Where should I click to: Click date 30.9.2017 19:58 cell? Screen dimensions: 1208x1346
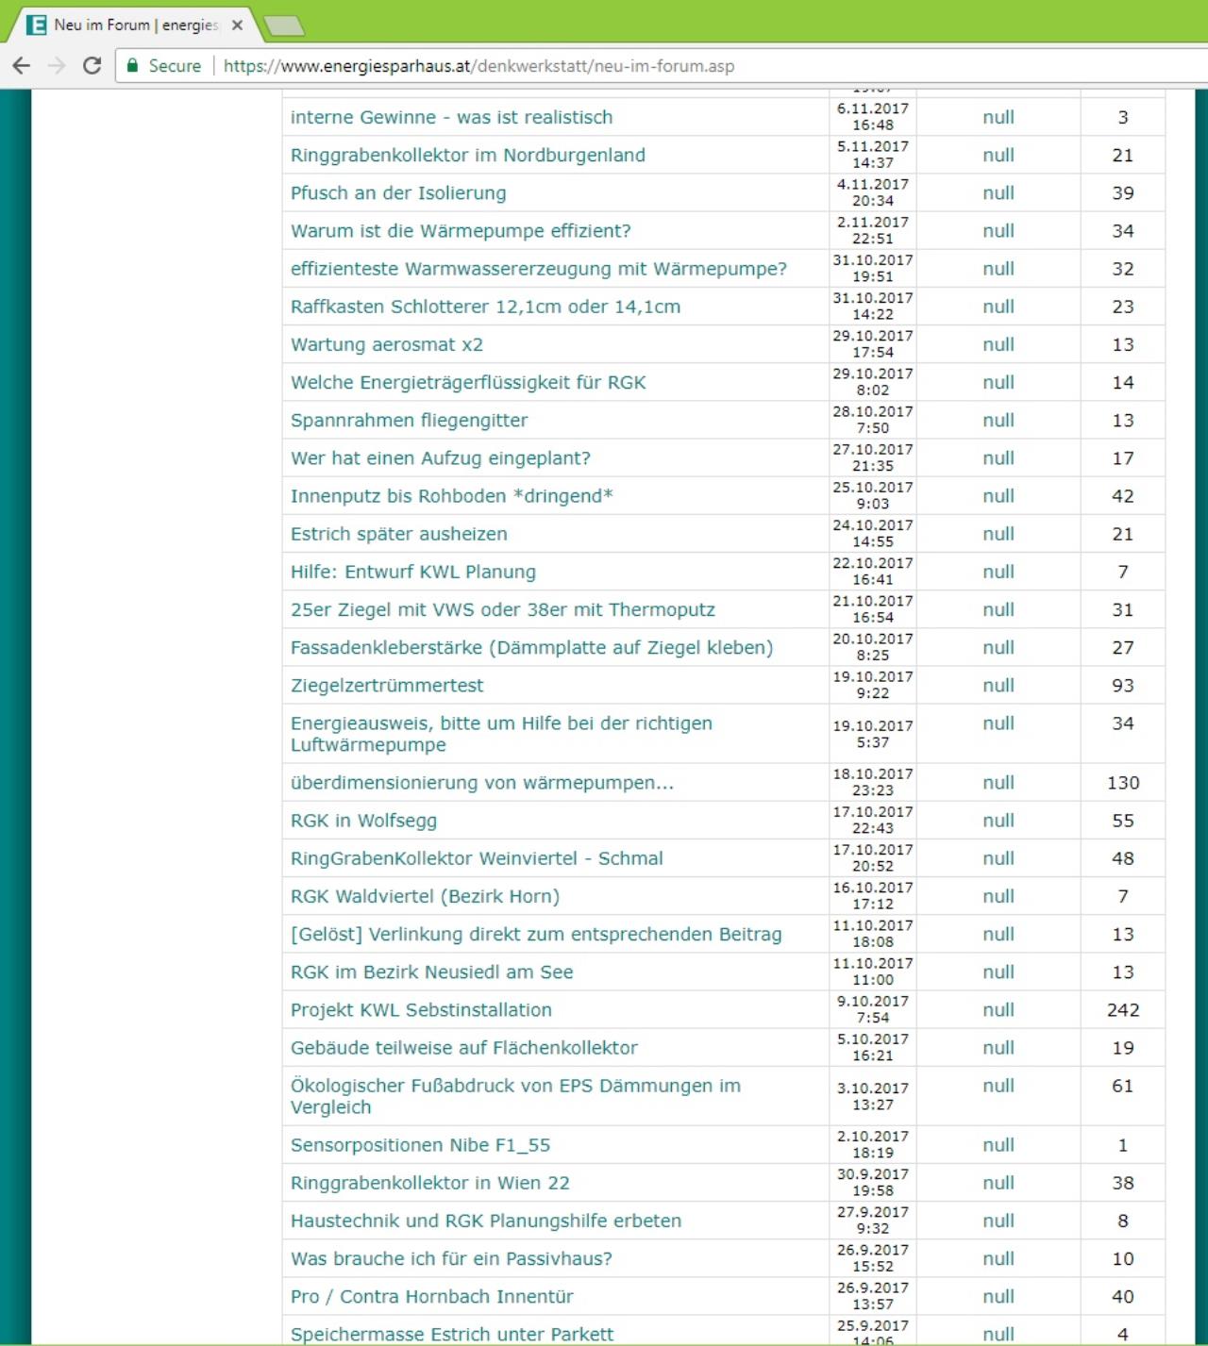click(873, 1182)
